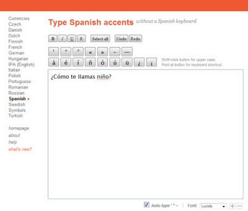
Task: Switch to Portuguese keyboard
Action: pyautogui.click(x=19, y=81)
